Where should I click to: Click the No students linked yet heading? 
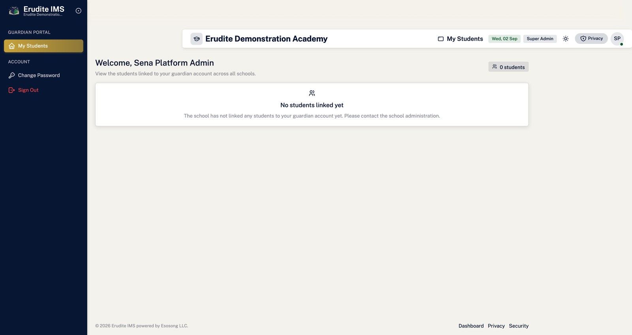(x=312, y=105)
